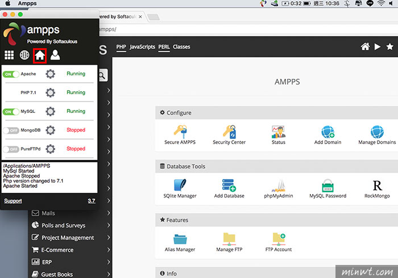Turn on the PureFTPd switch
The height and width of the screenshot is (278, 398).
[x=11, y=149]
